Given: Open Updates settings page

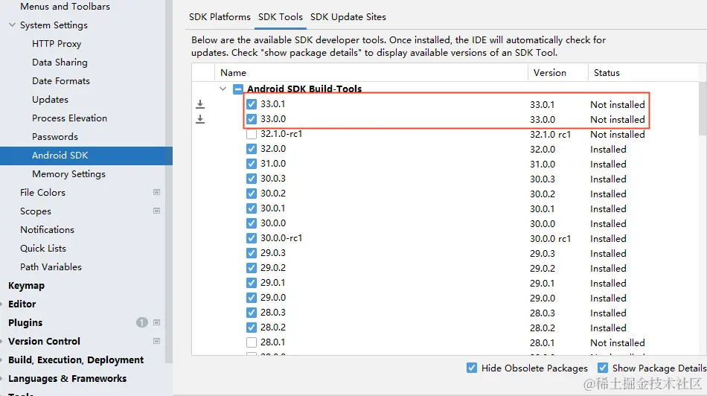Looking at the screenshot, I should 50,99.
